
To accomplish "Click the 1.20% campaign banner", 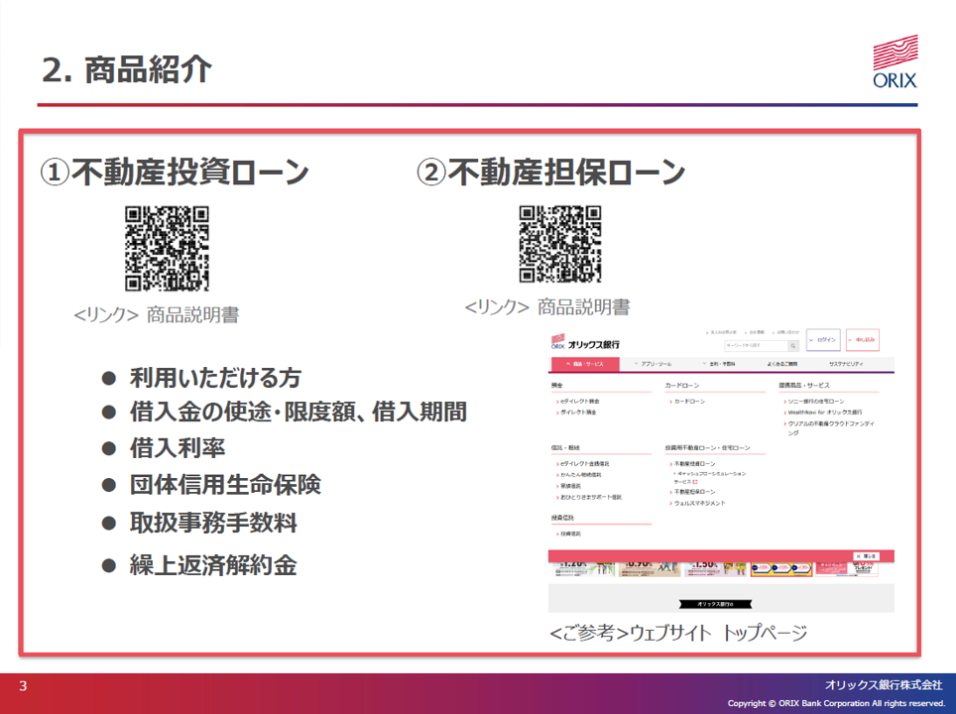I will click(584, 569).
